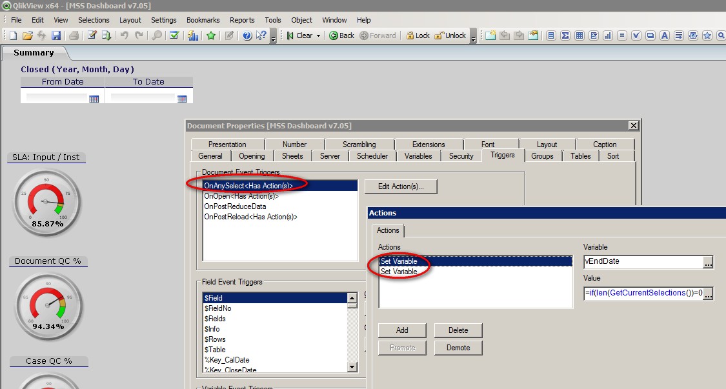Screen dimensions: 726x389
Task: Switch to the Security tab
Action: coord(461,156)
